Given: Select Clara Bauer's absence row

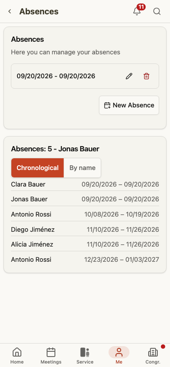Looking at the screenshot, I should click(x=85, y=184).
